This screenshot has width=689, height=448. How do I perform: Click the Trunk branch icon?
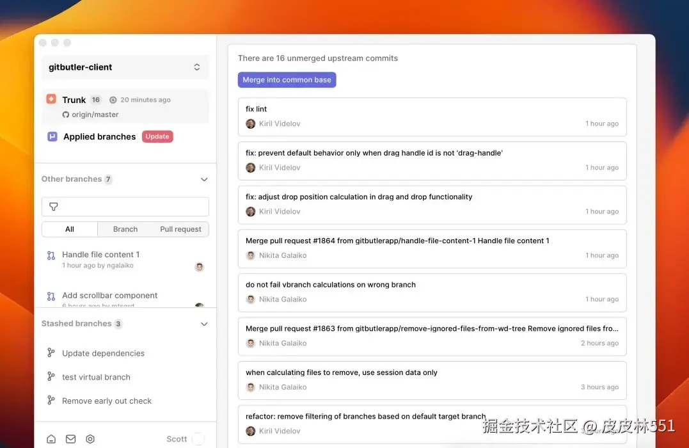(x=51, y=99)
